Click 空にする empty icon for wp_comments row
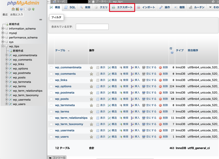Screen dimensions: 219x159 [144, 74]
